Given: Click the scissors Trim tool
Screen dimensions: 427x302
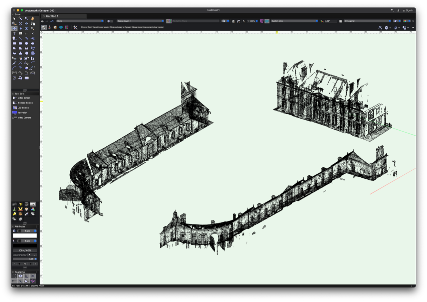Looking at the screenshot, I should point(26,63).
